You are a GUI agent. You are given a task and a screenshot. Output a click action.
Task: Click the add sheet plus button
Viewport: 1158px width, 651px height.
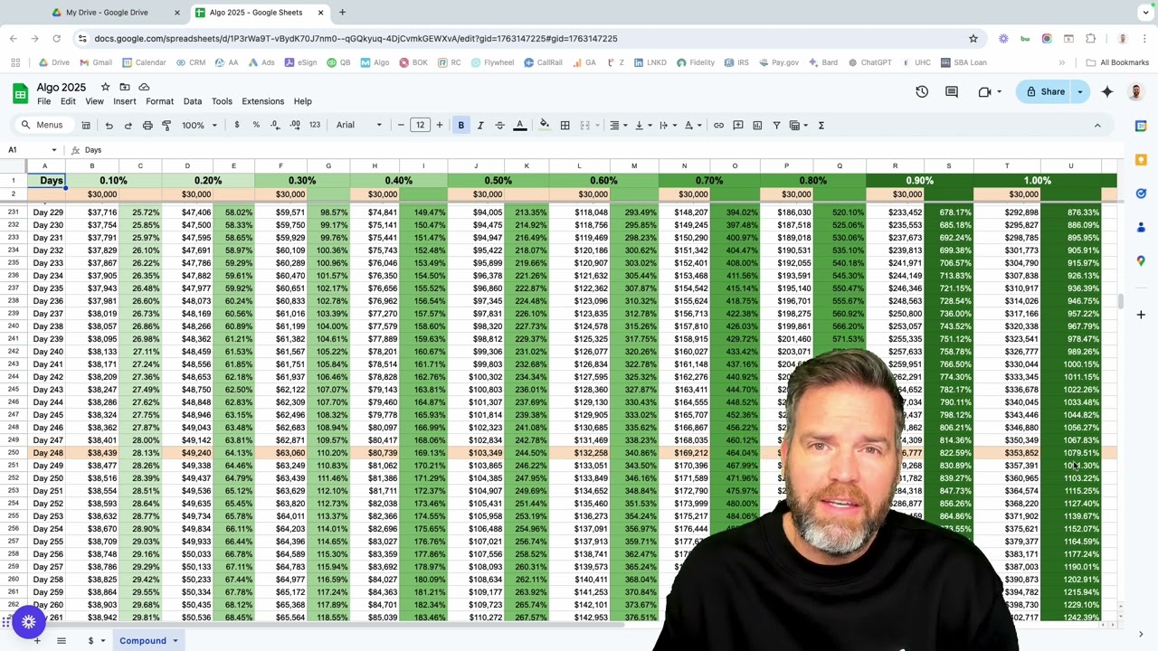pyautogui.click(x=37, y=640)
